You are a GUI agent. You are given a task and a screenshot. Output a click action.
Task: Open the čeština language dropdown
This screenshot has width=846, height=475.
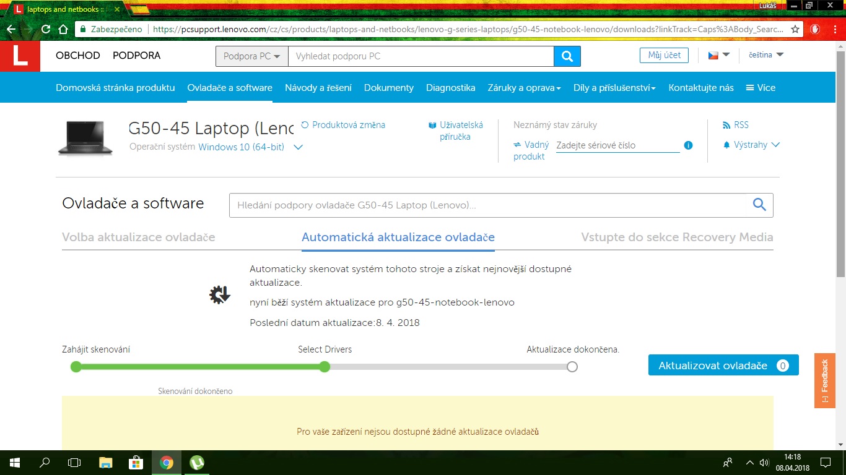click(766, 55)
